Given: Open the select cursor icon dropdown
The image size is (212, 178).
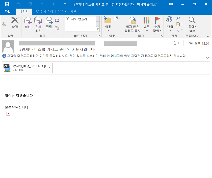Looking at the screenshot, I should (x=179, y=30).
